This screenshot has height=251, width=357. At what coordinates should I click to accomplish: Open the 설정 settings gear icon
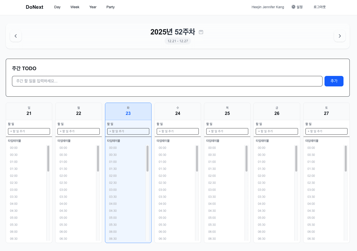(297, 7)
